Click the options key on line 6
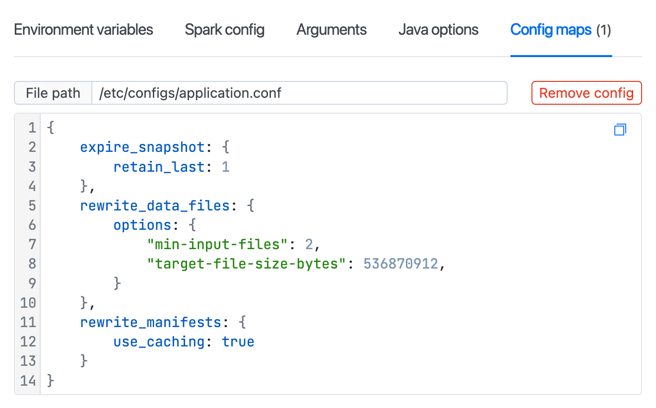Image resolution: width=656 pixels, height=408 pixels. pos(142,225)
